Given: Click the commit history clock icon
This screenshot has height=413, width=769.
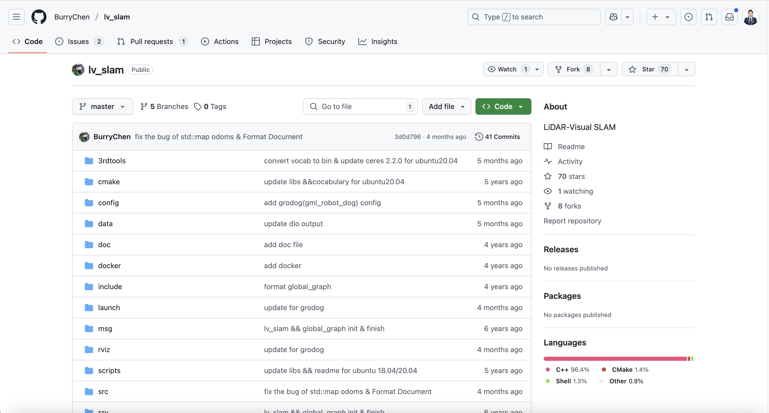Looking at the screenshot, I should click(479, 136).
